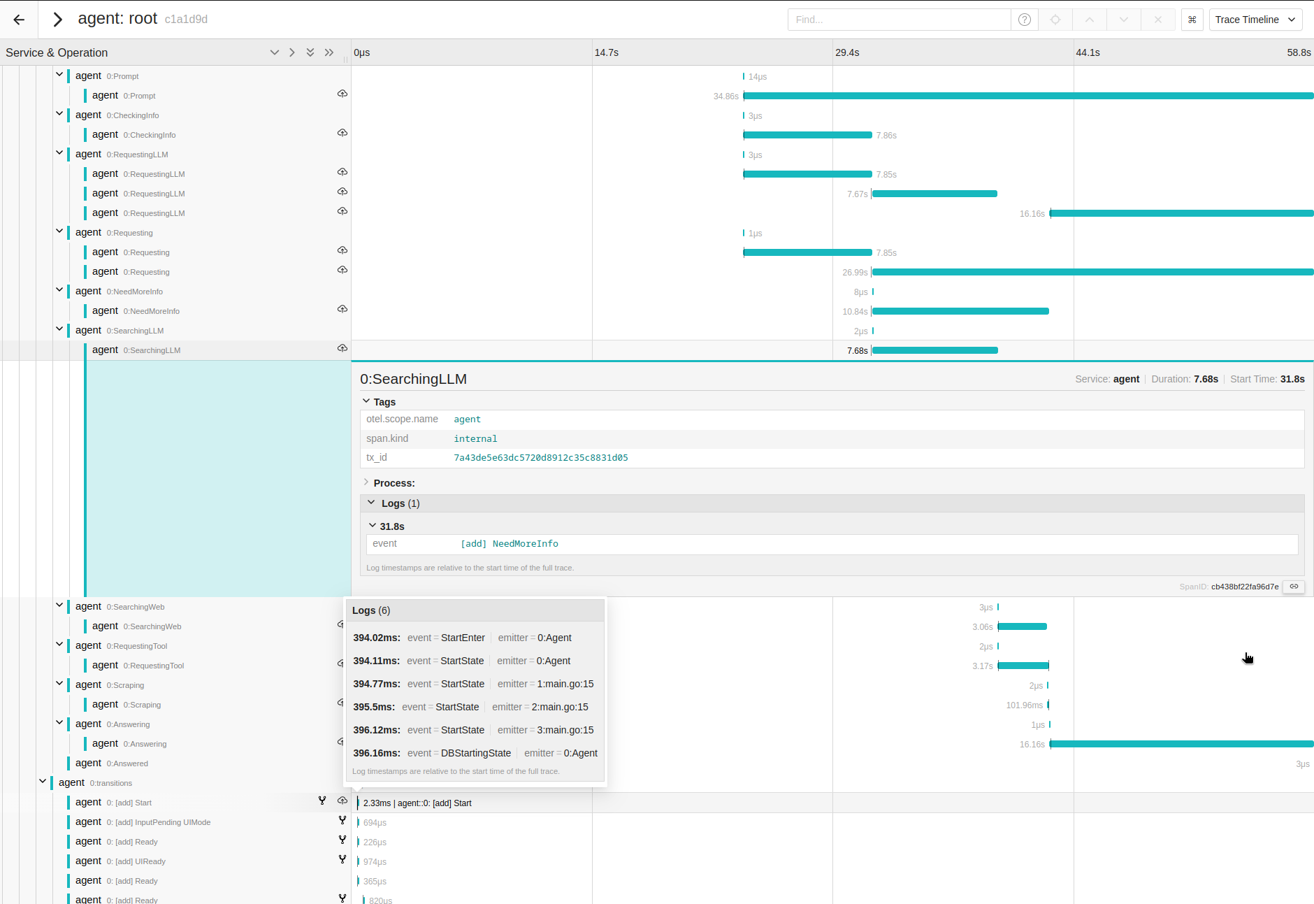This screenshot has height=904, width=1314.
Task: Click into the Find search field
Action: coord(899,20)
